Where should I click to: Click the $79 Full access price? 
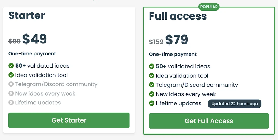pos(176,40)
